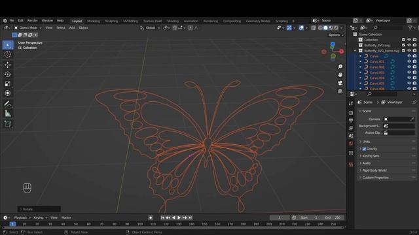
Task: Open the View Layer properties tab icon
Action: [x=351, y=128]
